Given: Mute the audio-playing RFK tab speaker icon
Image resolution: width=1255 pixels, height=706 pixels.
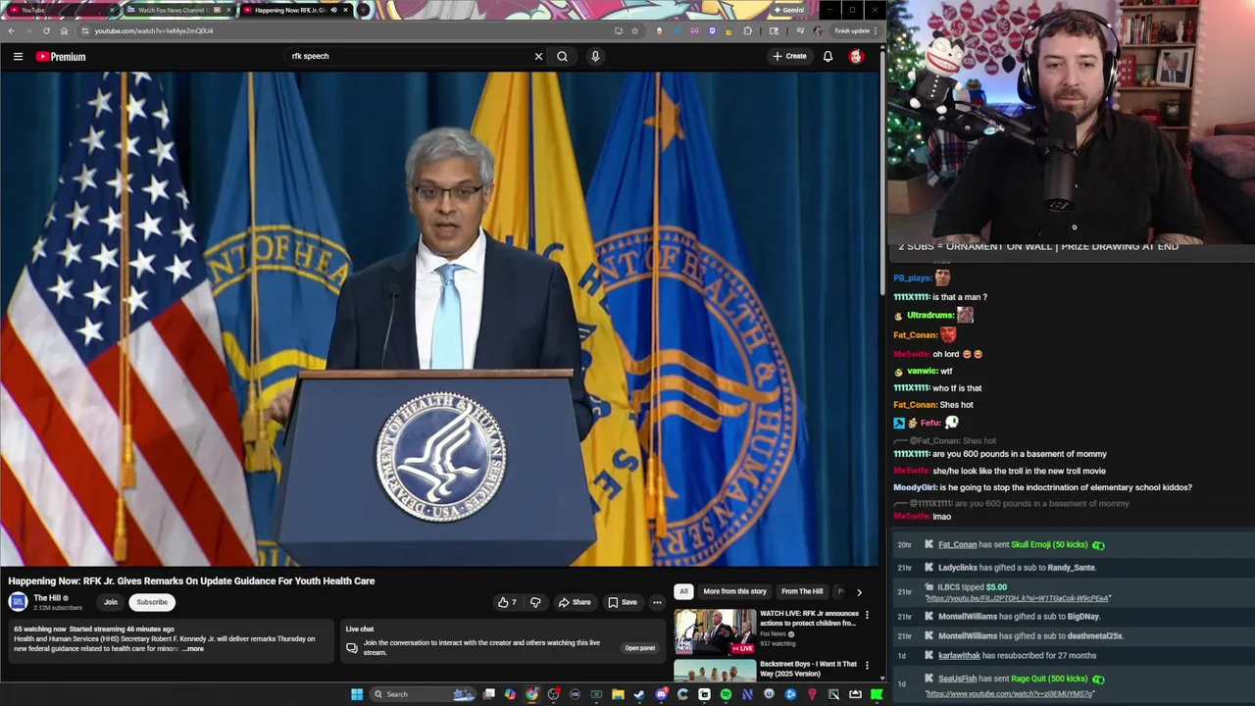Looking at the screenshot, I should pyautogui.click(x=332, y=10).
